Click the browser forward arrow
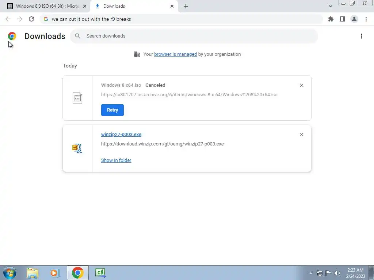 [20, 19]
